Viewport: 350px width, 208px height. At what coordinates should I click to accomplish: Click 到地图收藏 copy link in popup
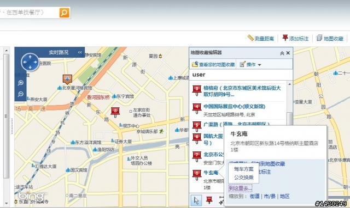click(272, 164)
